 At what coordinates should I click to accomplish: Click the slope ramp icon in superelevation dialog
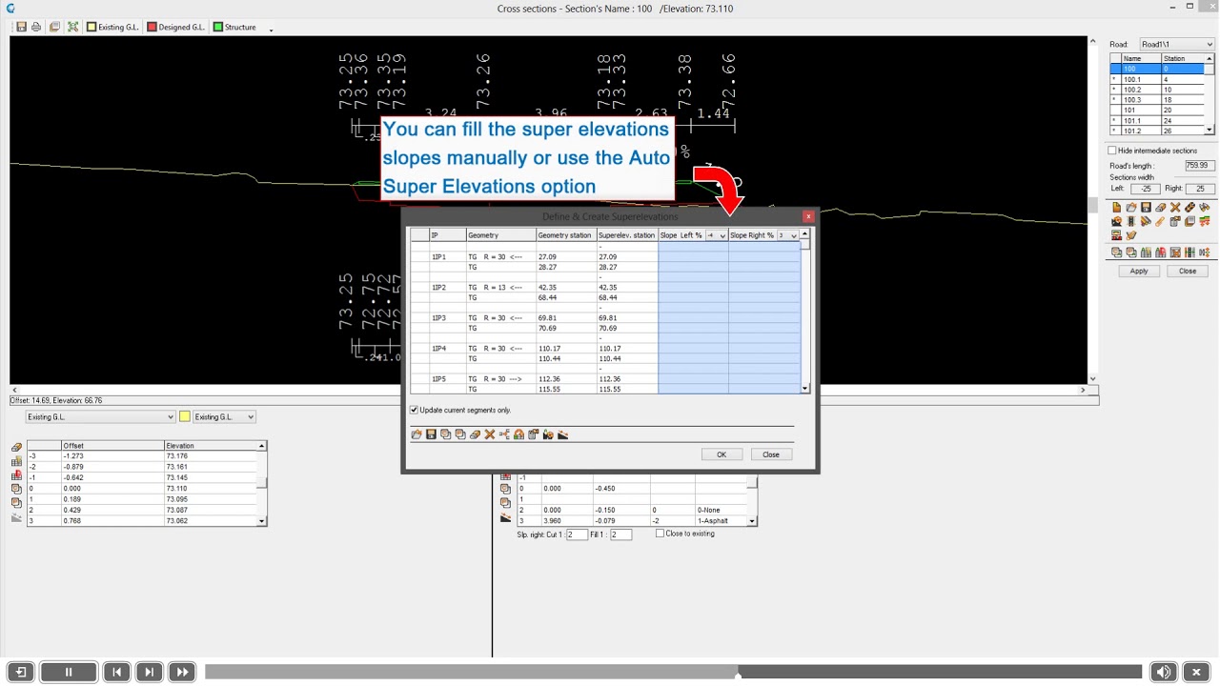pyautogui.click(x=563, y=434)
